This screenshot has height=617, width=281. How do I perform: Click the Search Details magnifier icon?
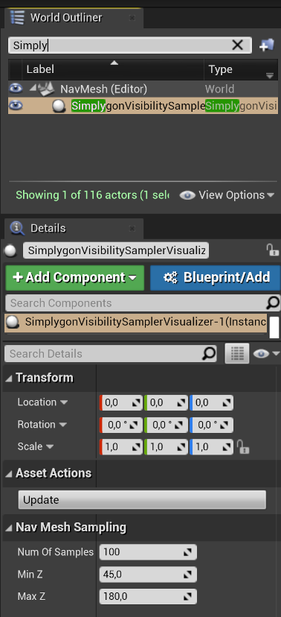coord(209,353)
